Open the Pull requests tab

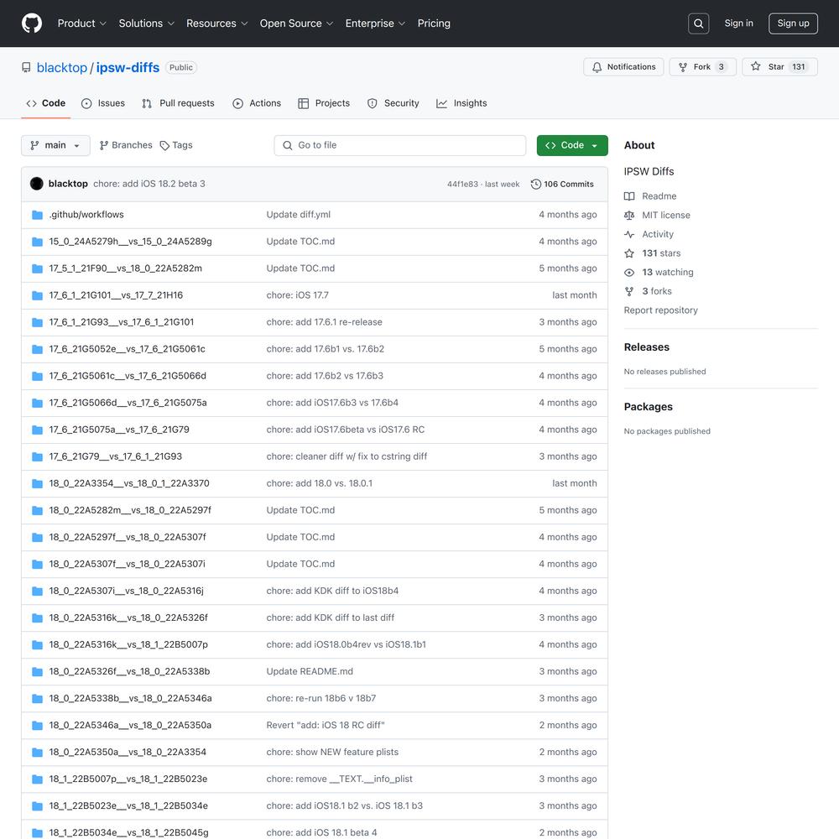tap(178, 103)
